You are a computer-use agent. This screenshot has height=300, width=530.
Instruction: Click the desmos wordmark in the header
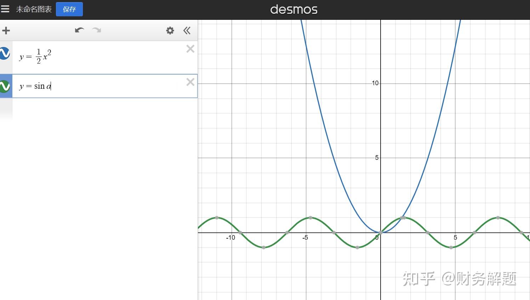point(294,9)
